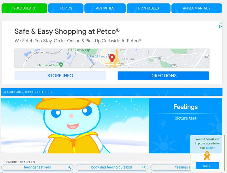Open the Activities menu tab
Viewport: 227px width, 173px height.
click(x=105, y=8)
